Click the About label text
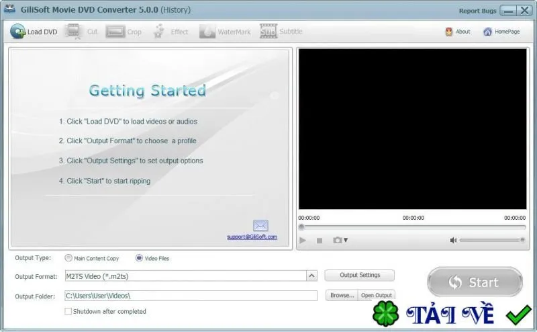537x332 pixels. coord(462,32)
